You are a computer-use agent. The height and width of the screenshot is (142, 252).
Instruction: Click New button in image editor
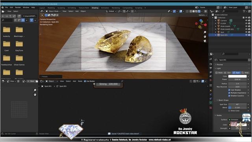coord(31,81)
